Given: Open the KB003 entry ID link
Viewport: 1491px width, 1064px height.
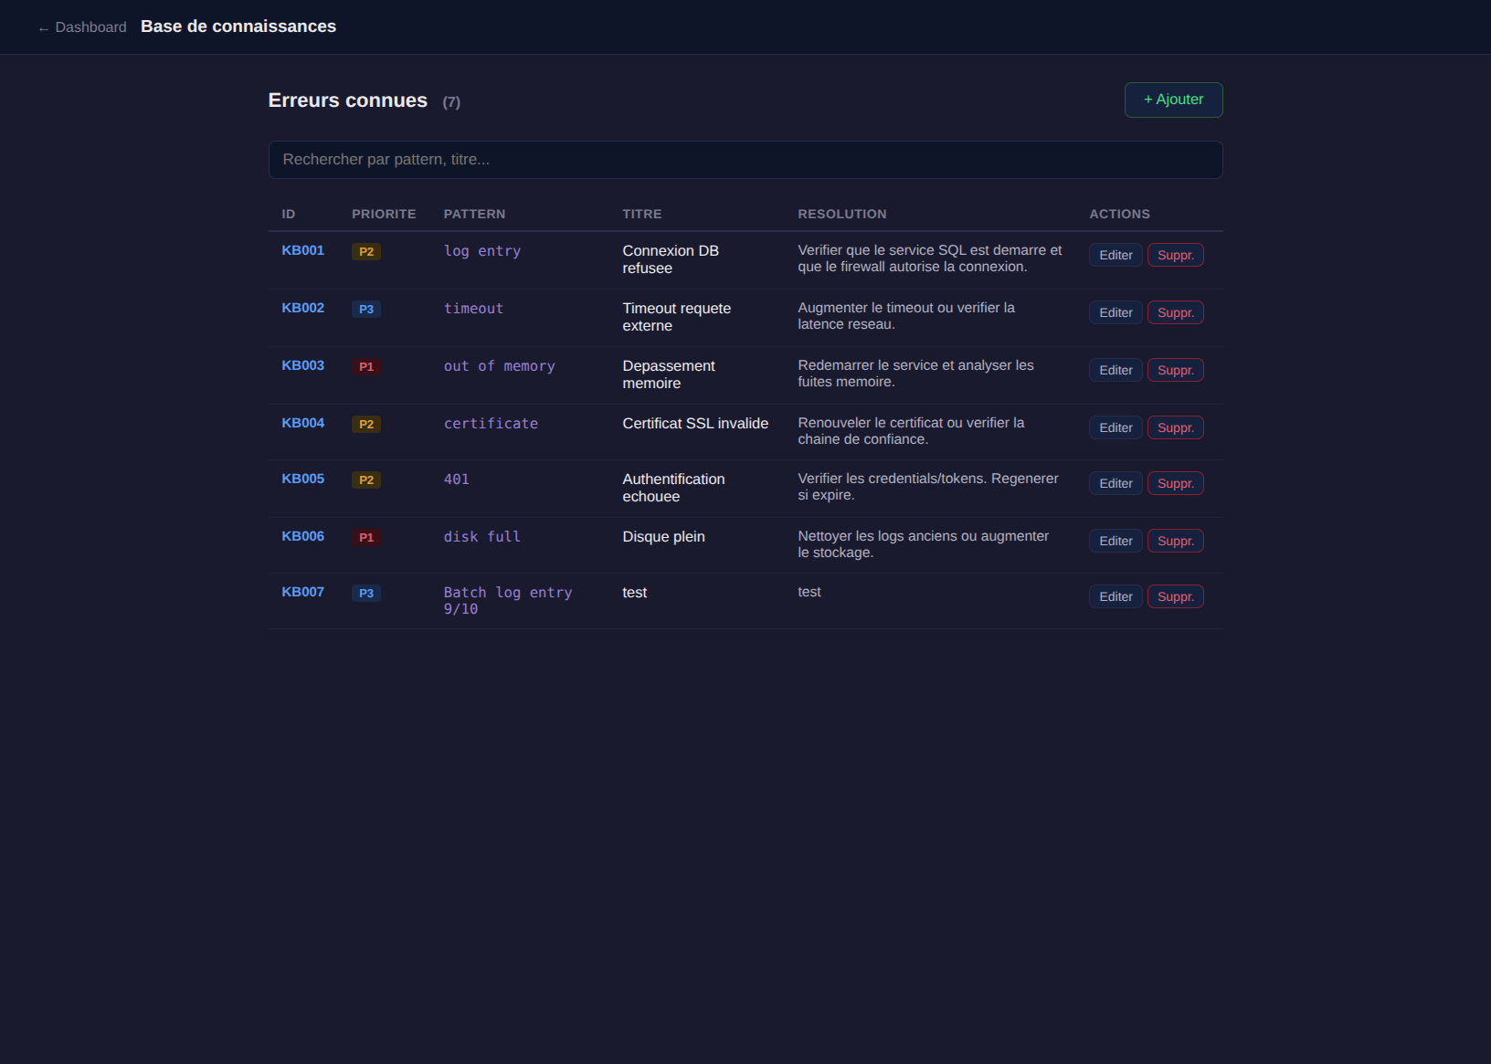Looking at the screenshot, I should [302, 365].
